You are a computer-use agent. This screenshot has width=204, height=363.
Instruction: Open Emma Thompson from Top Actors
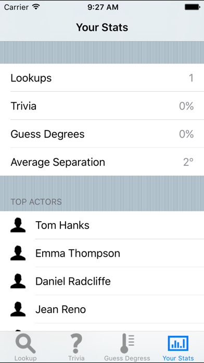pyautogui.click(x=102, y=253)
